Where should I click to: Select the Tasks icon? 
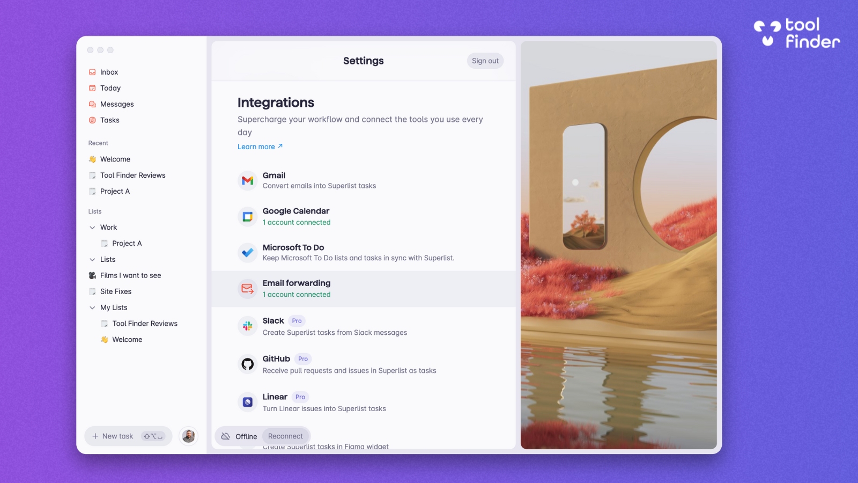(x=93, y=120)
